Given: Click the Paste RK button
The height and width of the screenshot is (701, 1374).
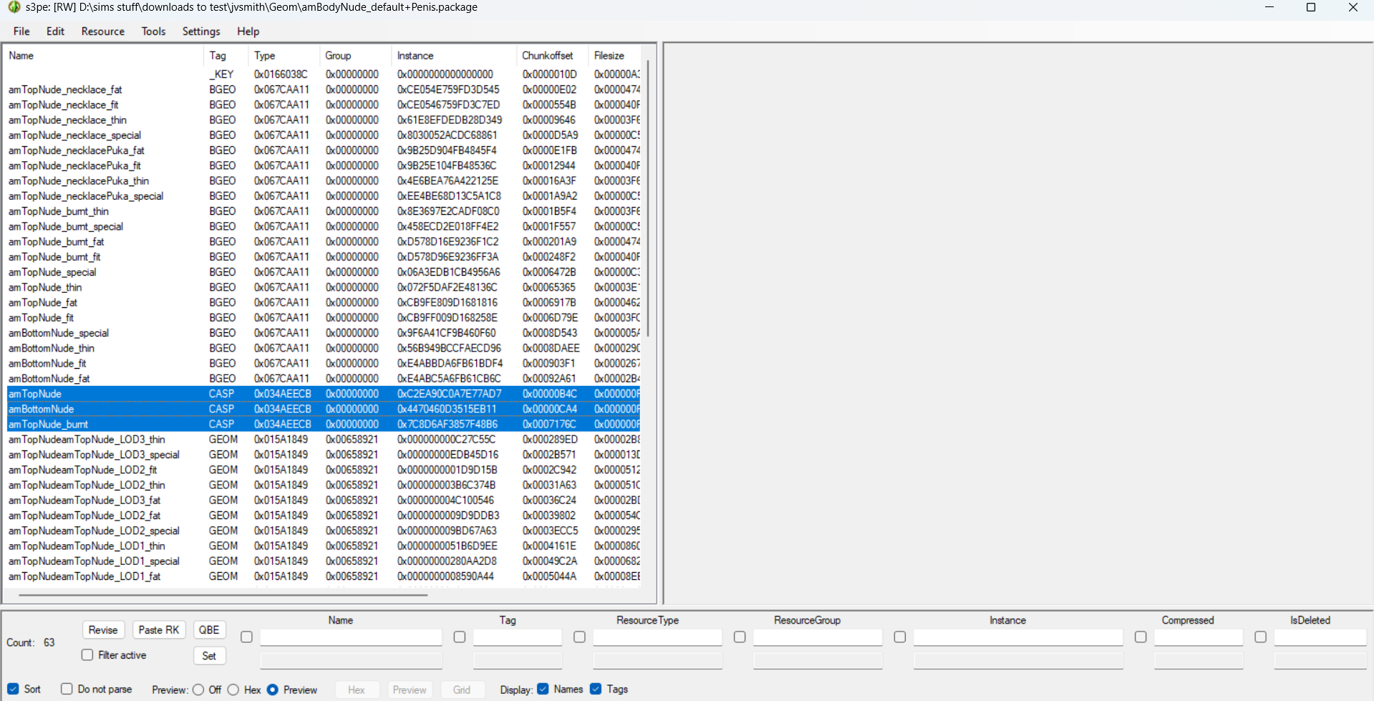Looking at the screenshot, I should [159, 630].
